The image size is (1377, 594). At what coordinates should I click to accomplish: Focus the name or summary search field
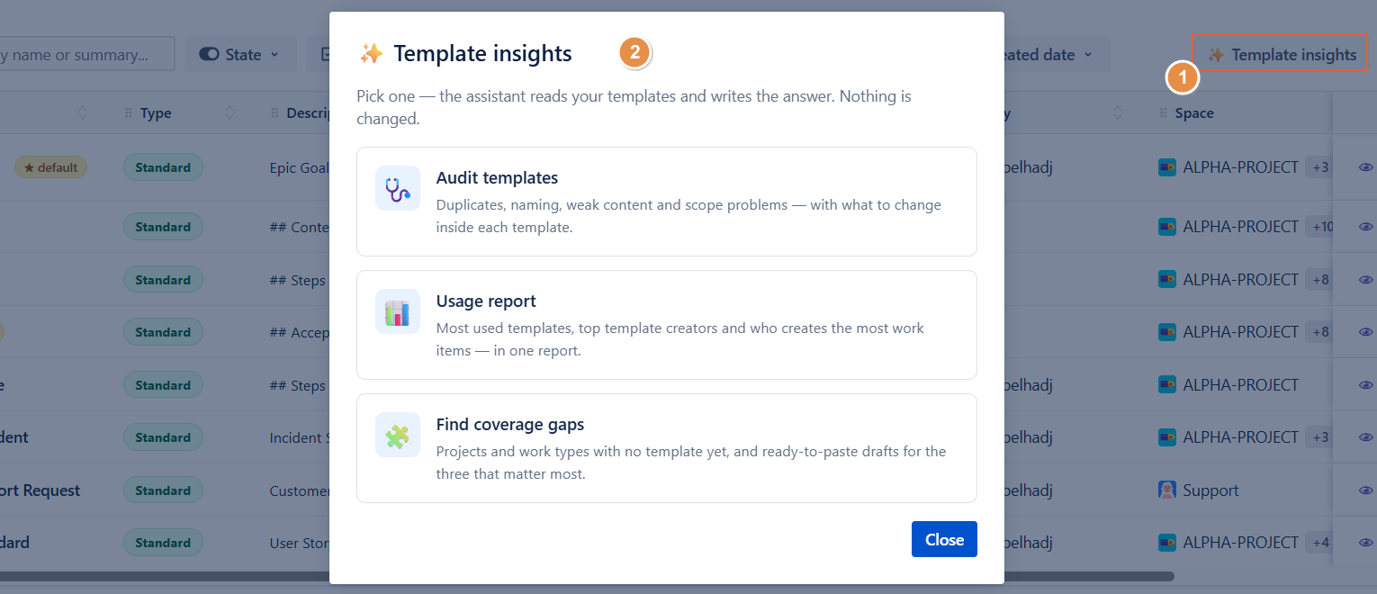click(86, 55)
